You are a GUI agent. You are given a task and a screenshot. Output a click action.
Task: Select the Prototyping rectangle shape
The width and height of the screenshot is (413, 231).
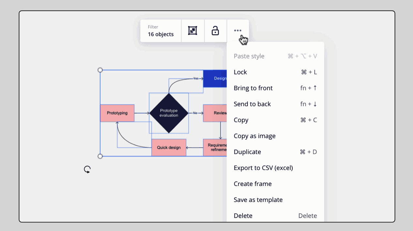(117, 113)
